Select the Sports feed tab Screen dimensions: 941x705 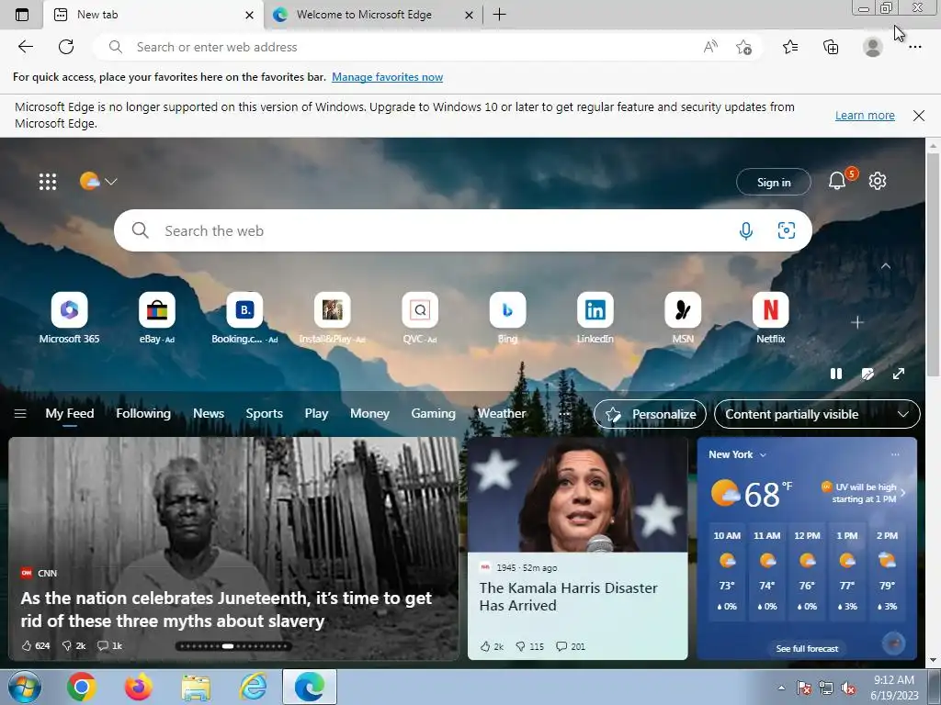264,414
